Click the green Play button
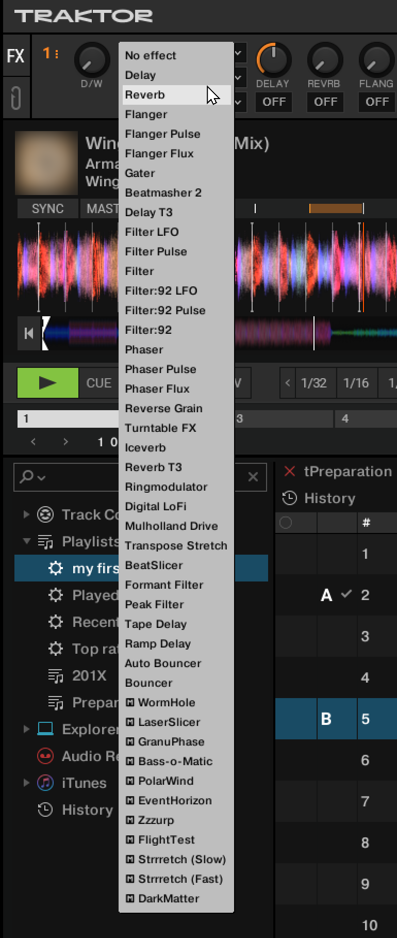This screenshot has height=938, width=397. point(47,383)
